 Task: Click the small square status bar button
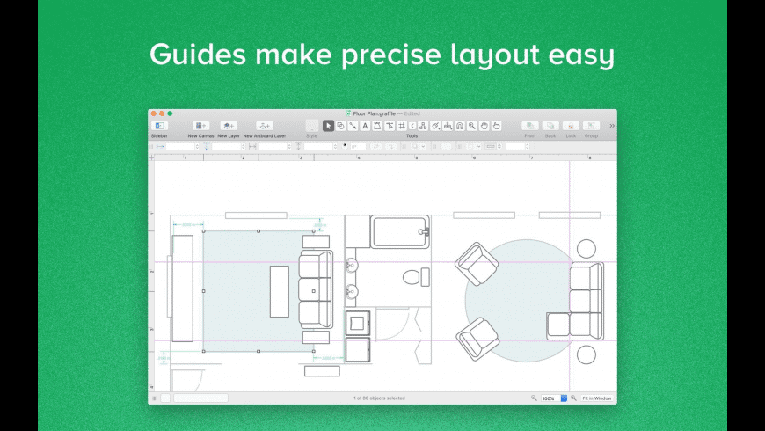[x=165, y=398]
